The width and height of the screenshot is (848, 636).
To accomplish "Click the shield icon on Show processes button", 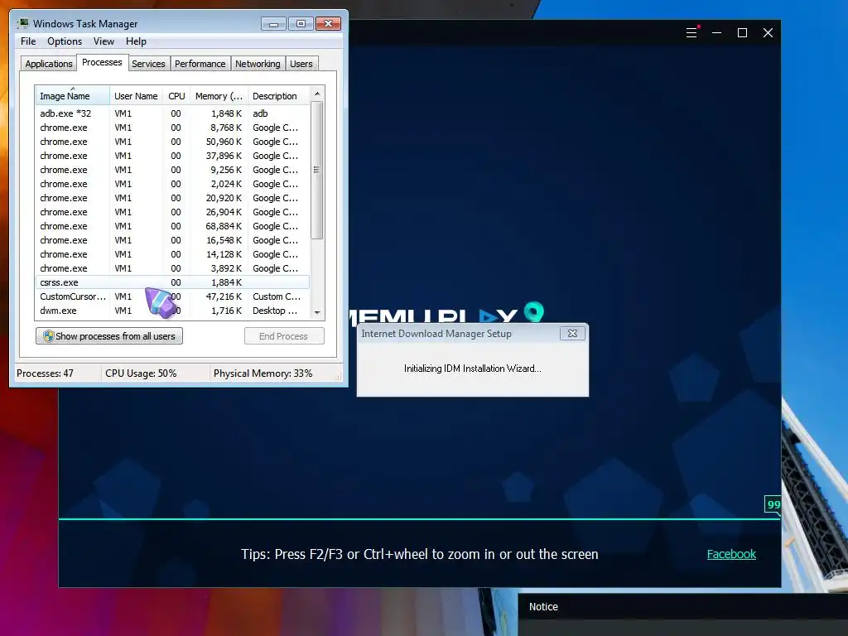I will tap(48, 336).
